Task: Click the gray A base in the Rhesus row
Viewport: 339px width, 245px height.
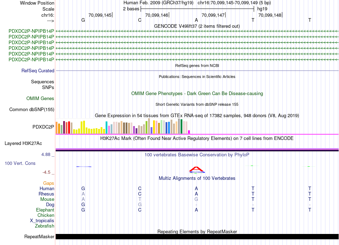Action: [83, 194]
